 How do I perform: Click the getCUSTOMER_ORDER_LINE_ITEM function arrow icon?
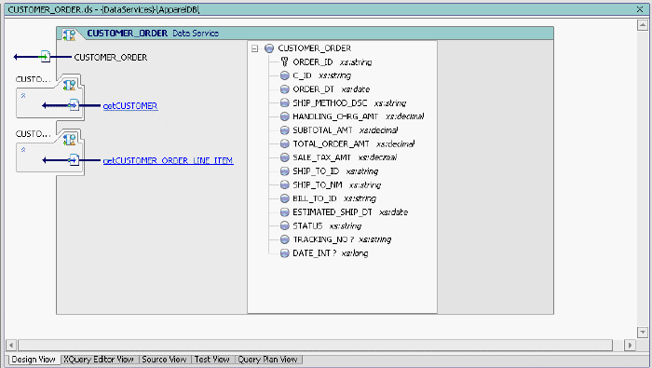(74, 159)
